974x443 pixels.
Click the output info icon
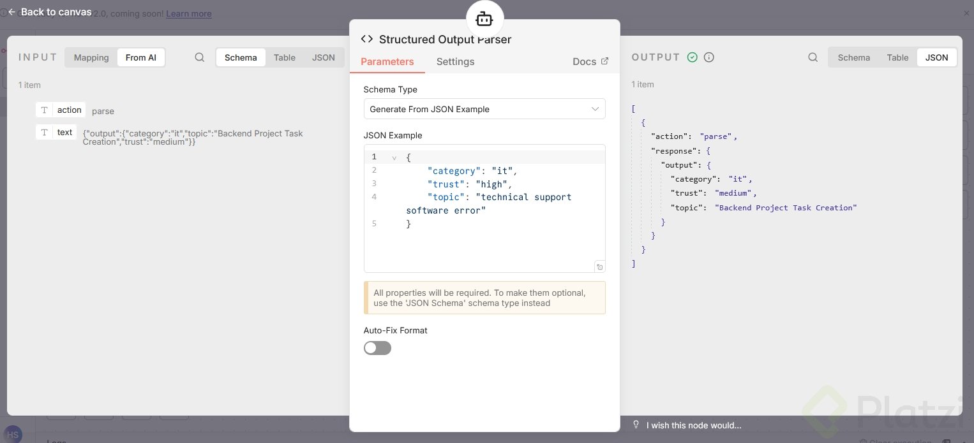pos(708,57)
